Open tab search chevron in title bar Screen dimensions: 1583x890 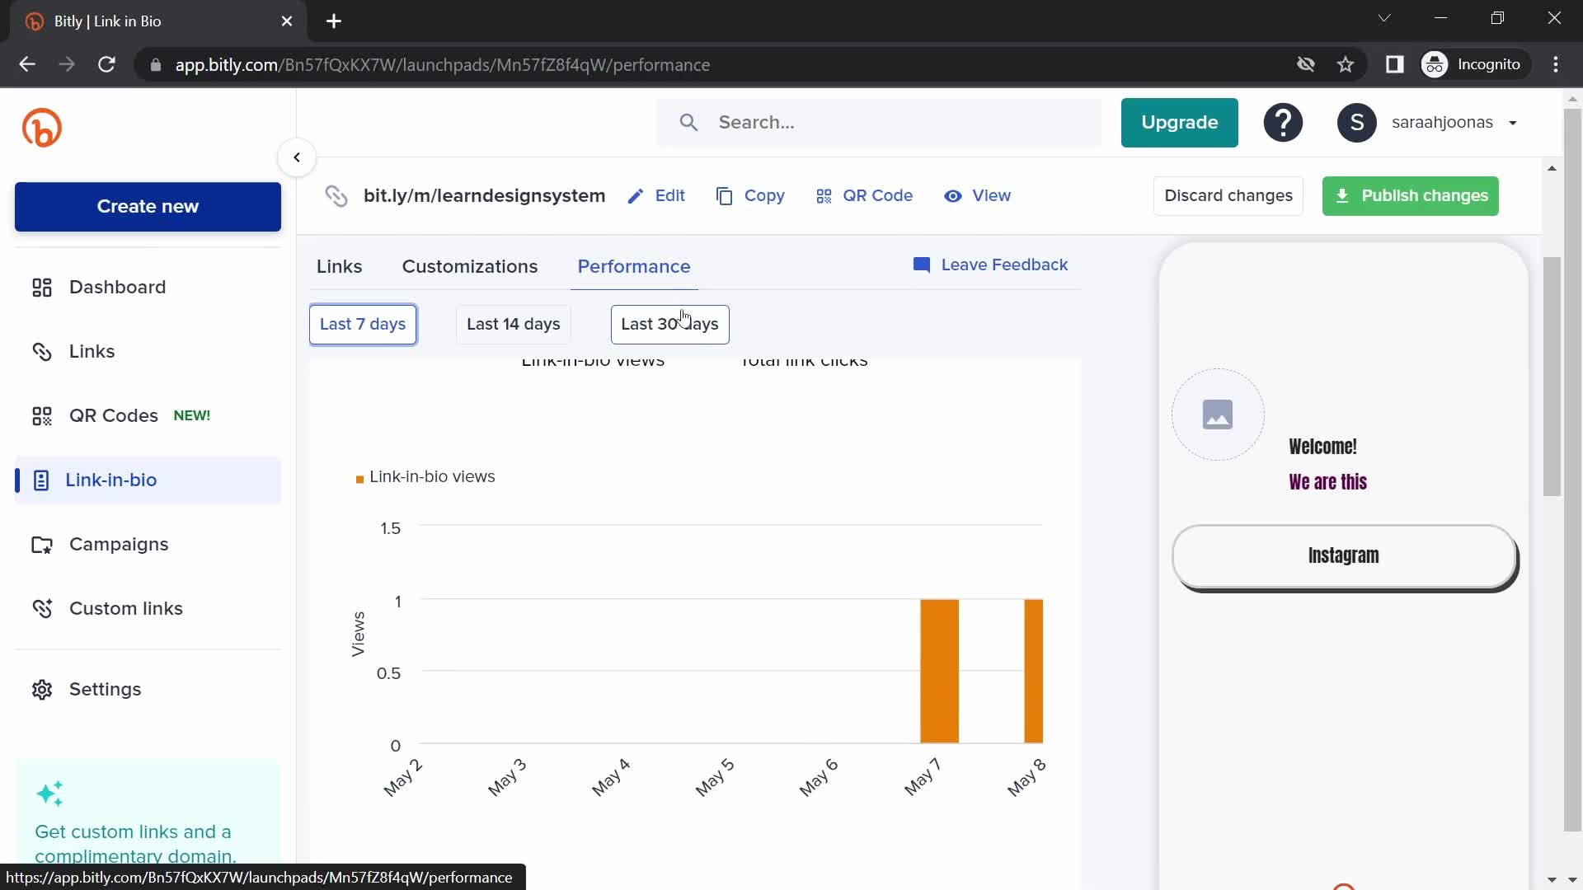1384,18
